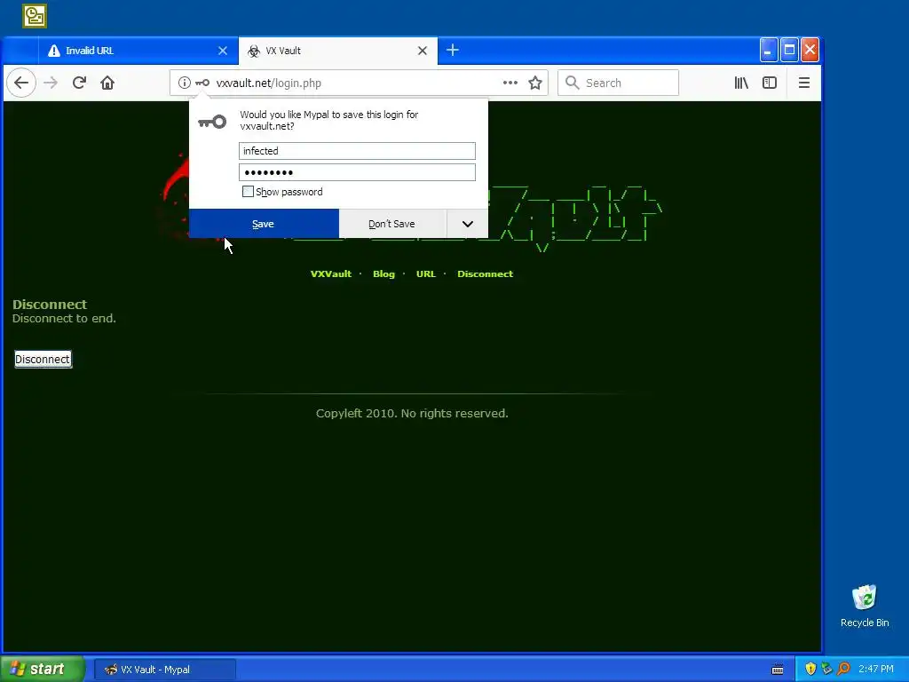
Task: Open the hamburger application menu
Action: click(804, 83)
